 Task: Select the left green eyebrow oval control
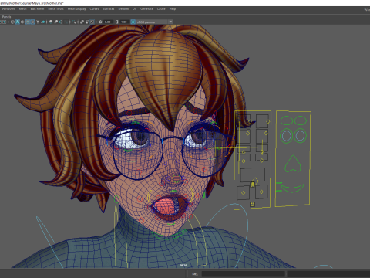287,120
